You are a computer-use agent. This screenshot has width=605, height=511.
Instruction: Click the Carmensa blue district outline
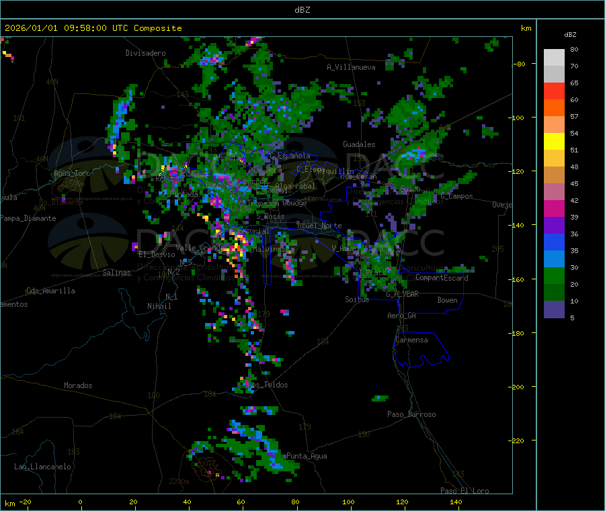point(421,350)
